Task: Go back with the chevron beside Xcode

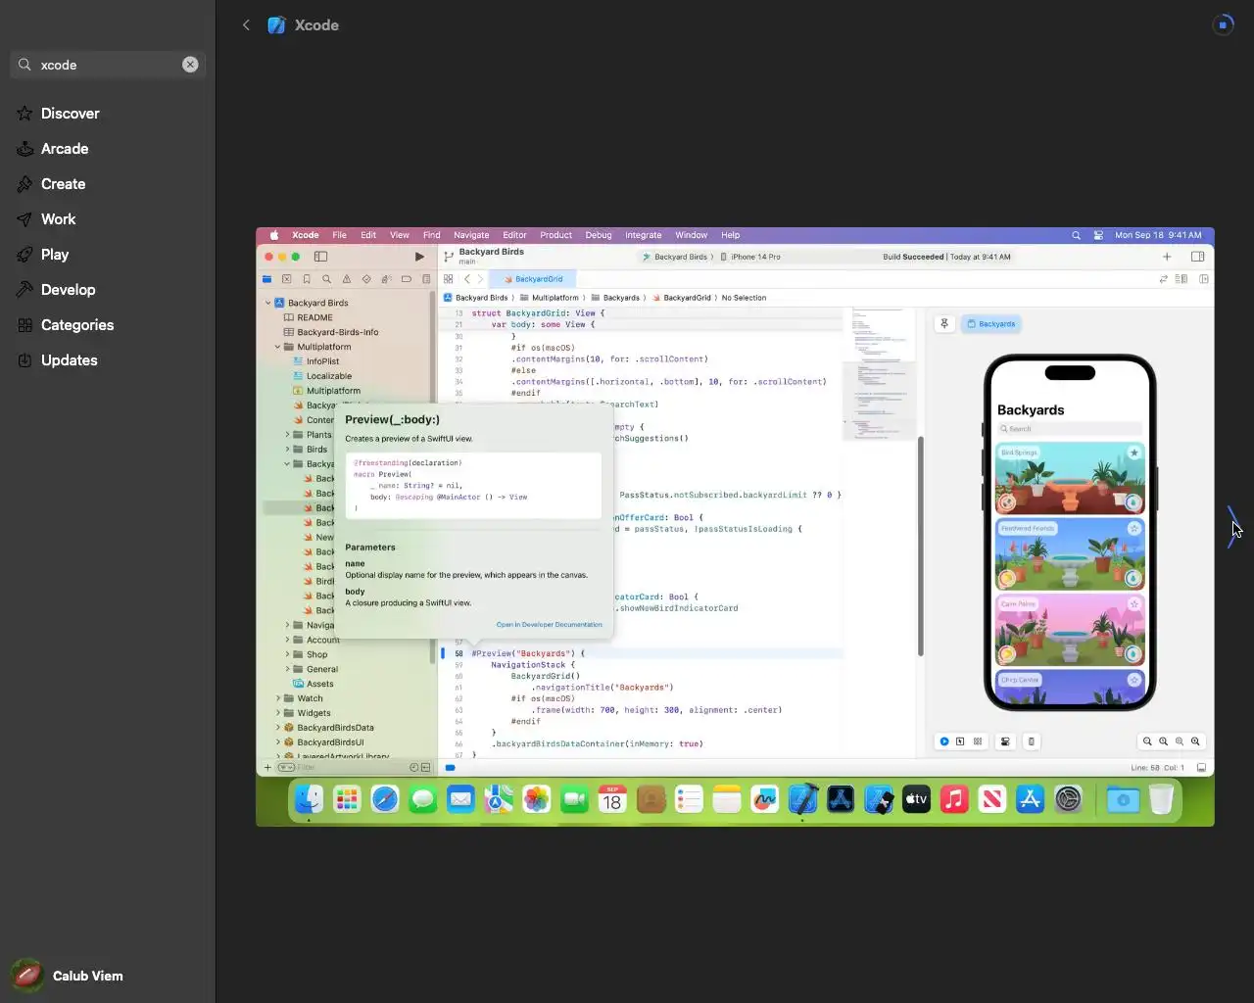Action: click(x=246, y=25)
